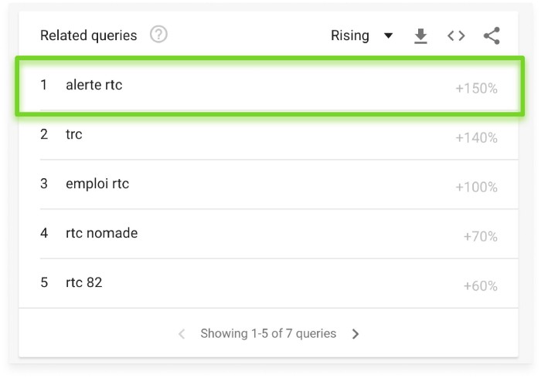The image size is (541, 378).
Task: Select the "rtc 82" query
Action: click(x=83, y=282)
